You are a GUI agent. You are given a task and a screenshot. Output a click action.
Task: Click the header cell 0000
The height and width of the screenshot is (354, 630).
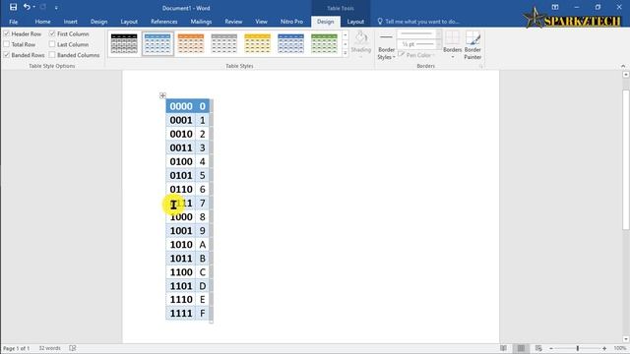tap(181, 106)
